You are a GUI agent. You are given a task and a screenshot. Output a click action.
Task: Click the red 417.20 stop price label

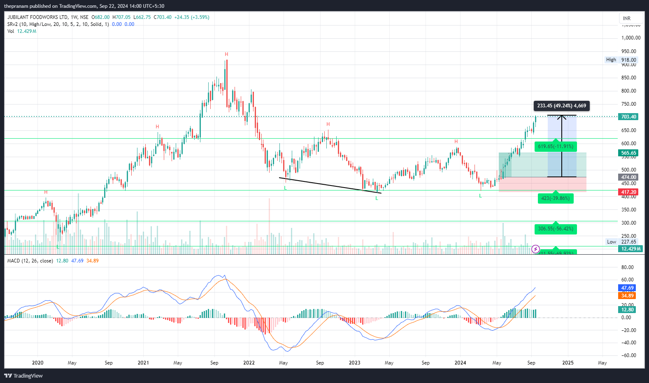coord(628,192)
